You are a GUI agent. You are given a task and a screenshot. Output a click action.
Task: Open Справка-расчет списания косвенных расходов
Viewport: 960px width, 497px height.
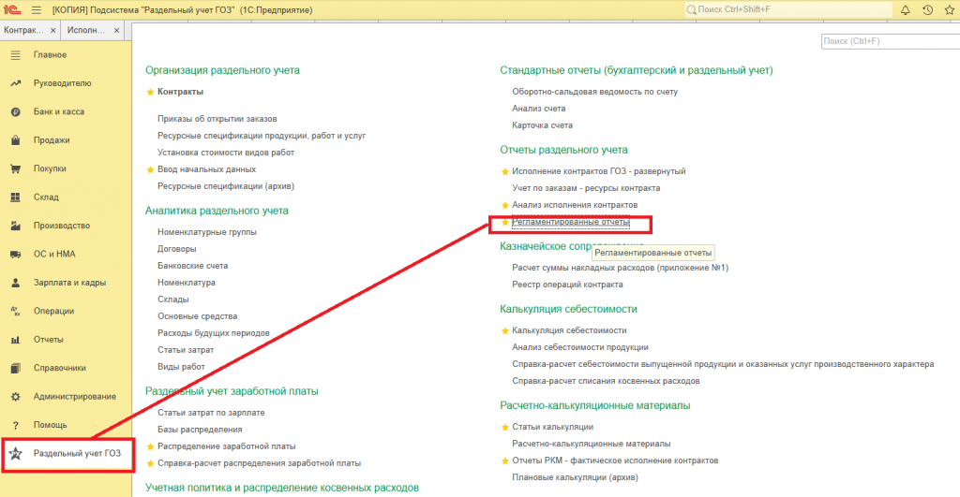[606, 381]
